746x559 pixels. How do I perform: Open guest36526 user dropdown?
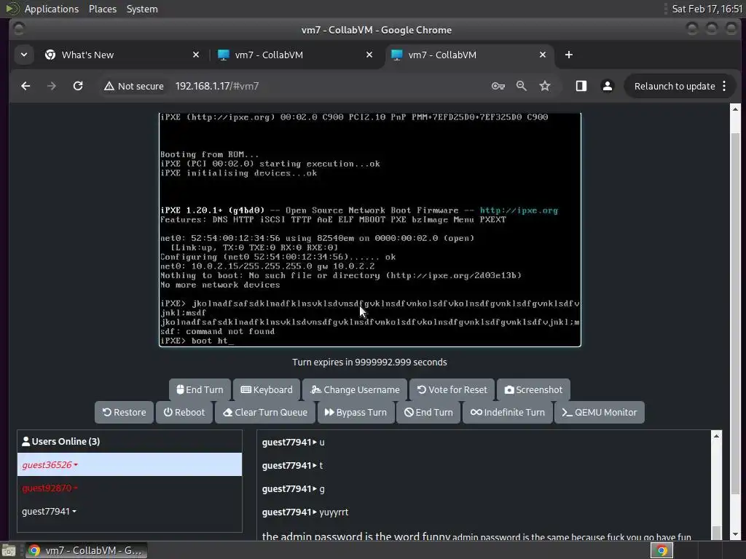pos(50,465)
